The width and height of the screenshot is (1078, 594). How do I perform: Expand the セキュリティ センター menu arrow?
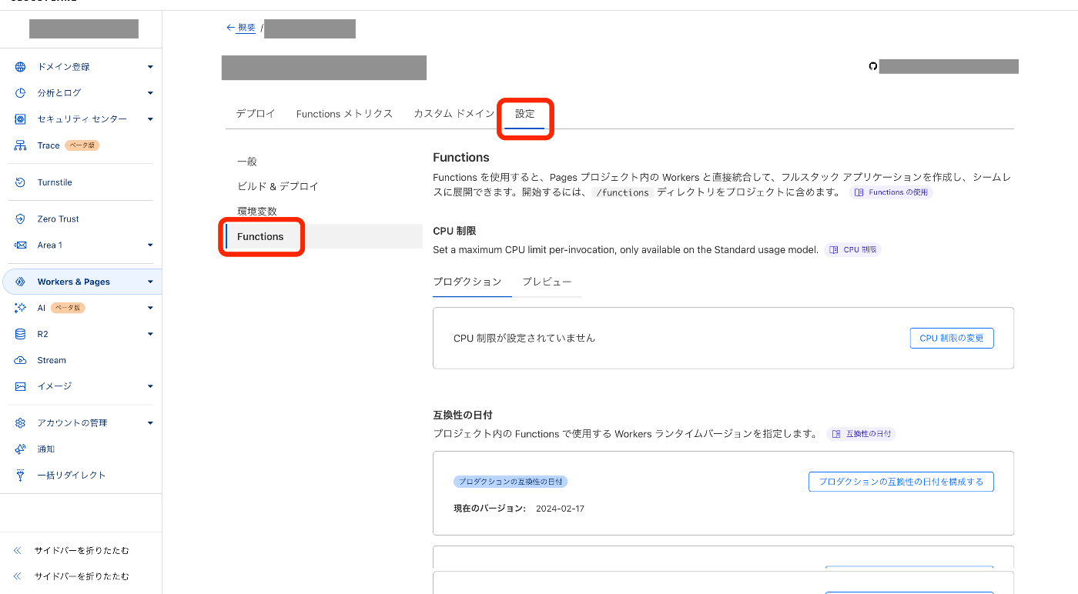[150, 119]
